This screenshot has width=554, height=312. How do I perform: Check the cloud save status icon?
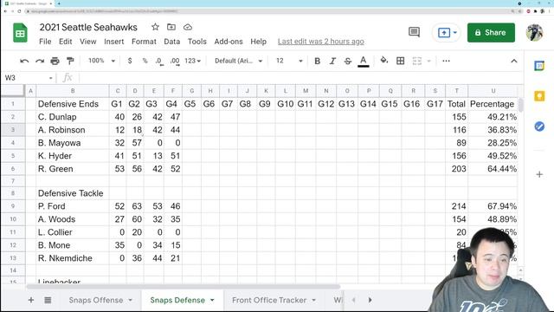188,27
